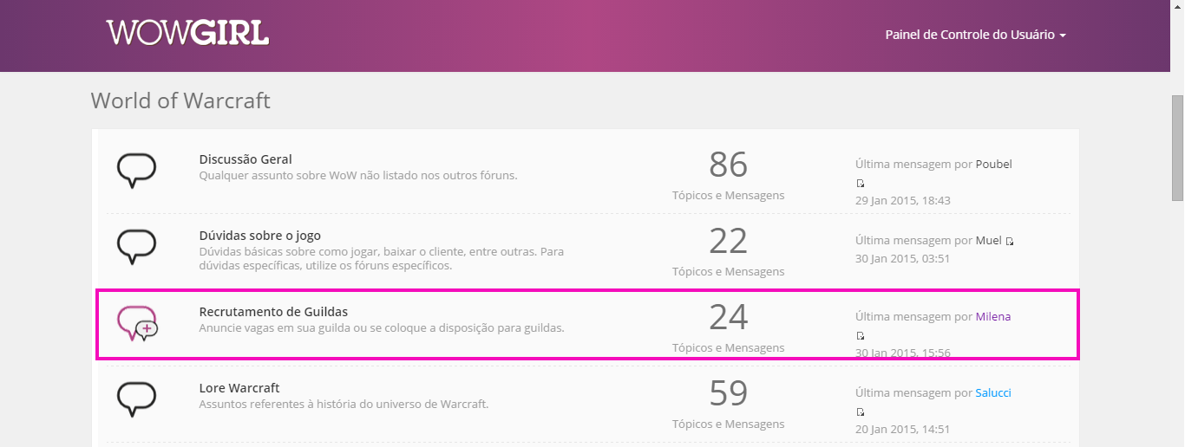Expand Painel de Controle do Usuário dropdown
The width and height of the screenshot is (1185, 447).
975,35
